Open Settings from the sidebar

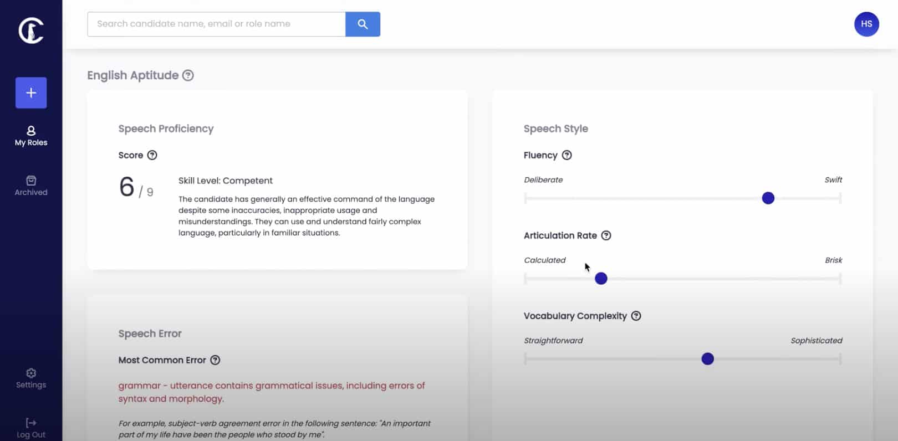click(31, 378)
